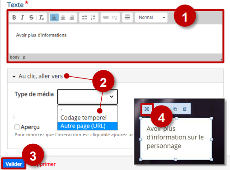The height and width of the screenshot is (170, 230).
Task: Center align the text
Action: 63,18
